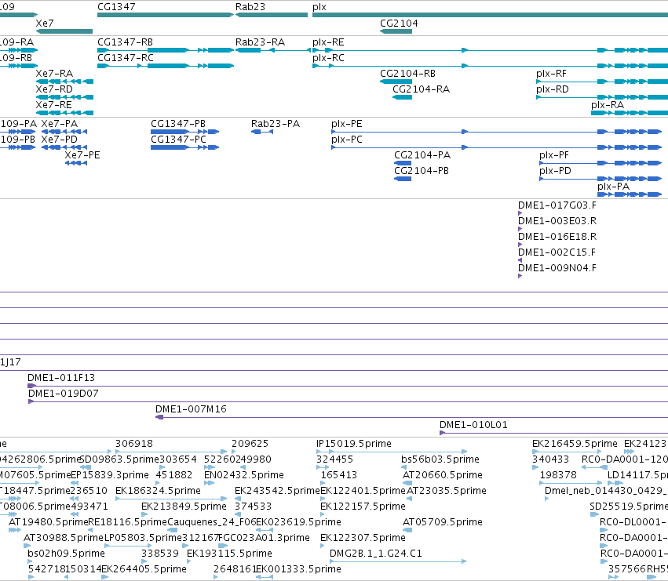The image size is (668, 581).
Task: Select protein plx-PC
Action: pyautogui.click(x=496, y=147)
